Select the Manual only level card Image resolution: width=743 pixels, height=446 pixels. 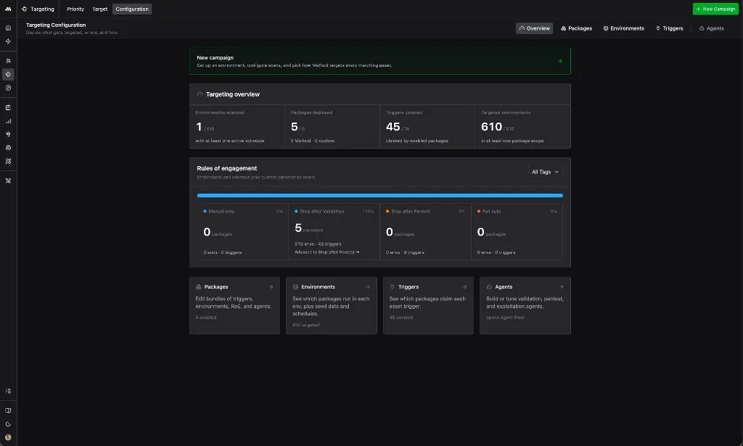(x=242, y=232)
